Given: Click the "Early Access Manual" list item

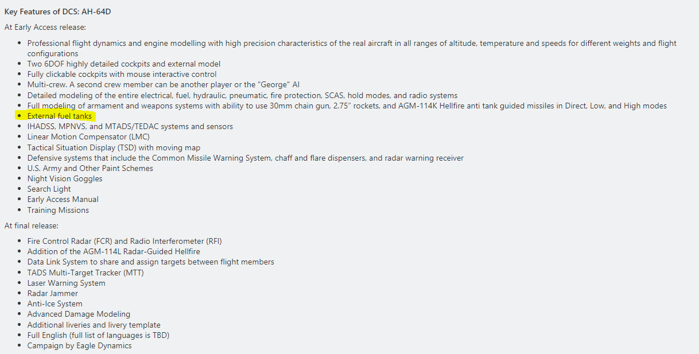Looking at the screenshot, I should pyautogui.click(x=63, y=199).
